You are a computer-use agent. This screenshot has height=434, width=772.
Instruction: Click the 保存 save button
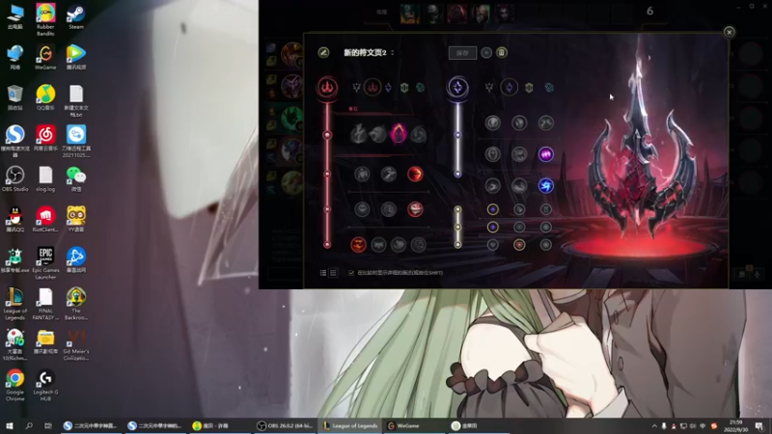pos(462,53)
